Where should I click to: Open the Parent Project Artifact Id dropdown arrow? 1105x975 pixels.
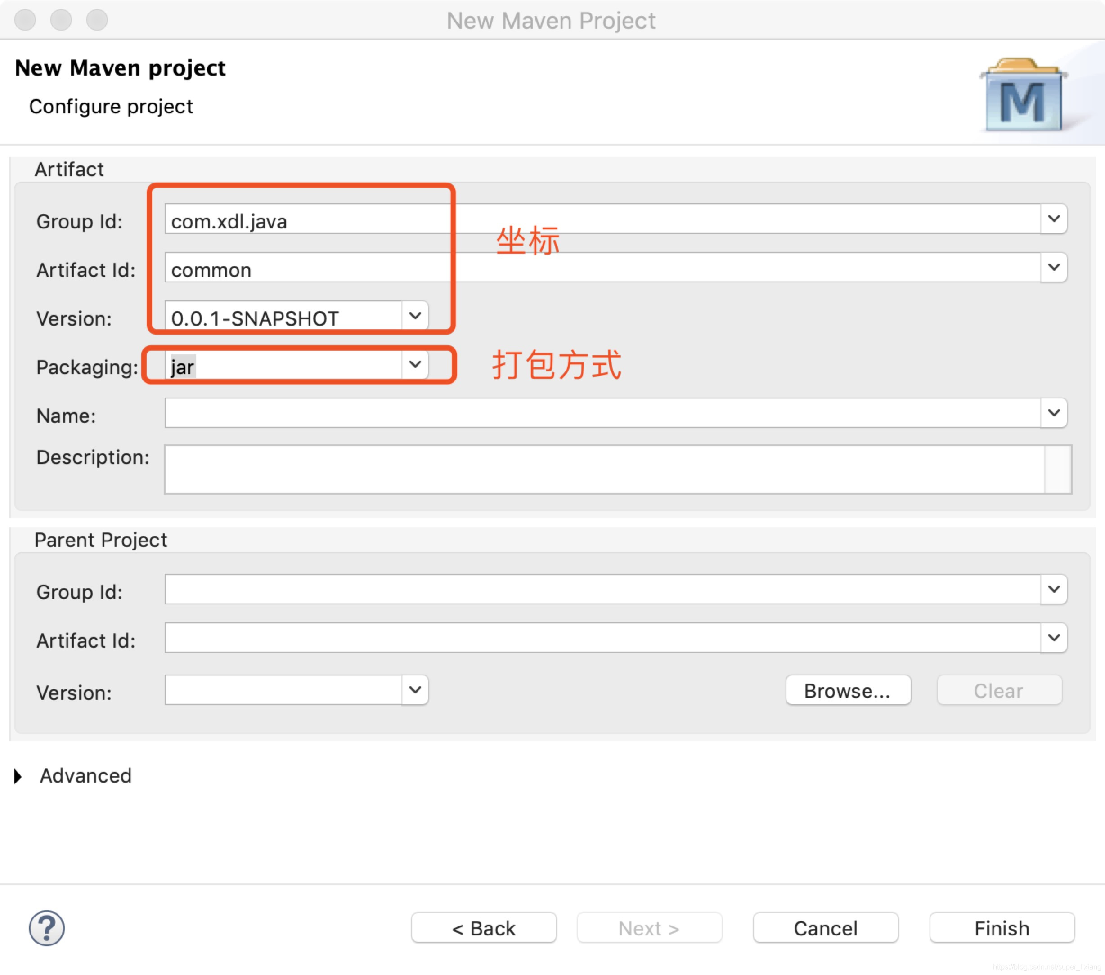pyautogui.click(x=1054, y=638)
